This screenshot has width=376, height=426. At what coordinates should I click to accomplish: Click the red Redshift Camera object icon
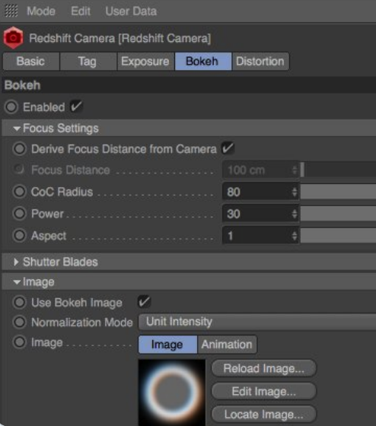click(13, 38)
